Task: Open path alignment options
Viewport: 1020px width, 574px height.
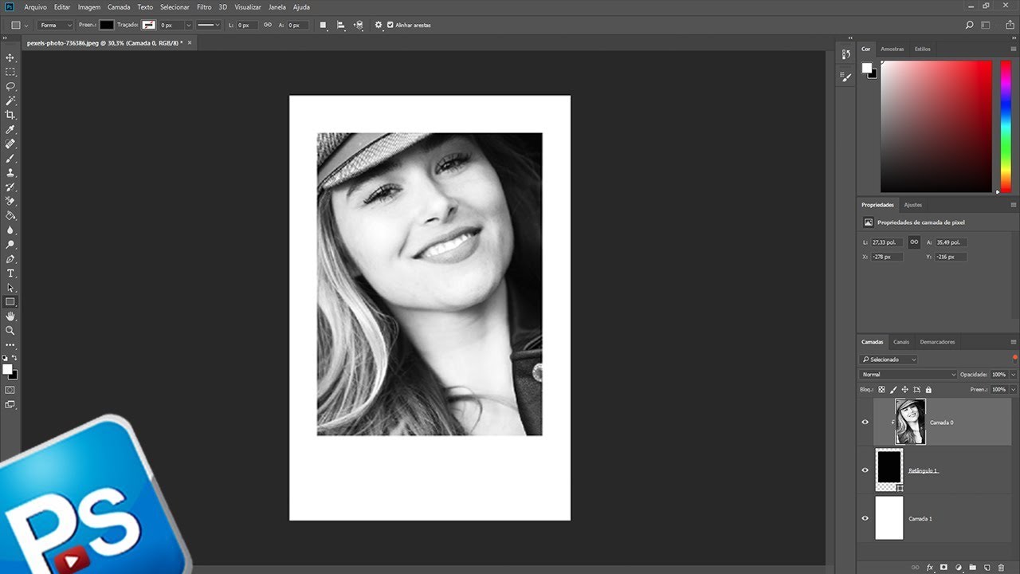Action: tap(340, 25)
